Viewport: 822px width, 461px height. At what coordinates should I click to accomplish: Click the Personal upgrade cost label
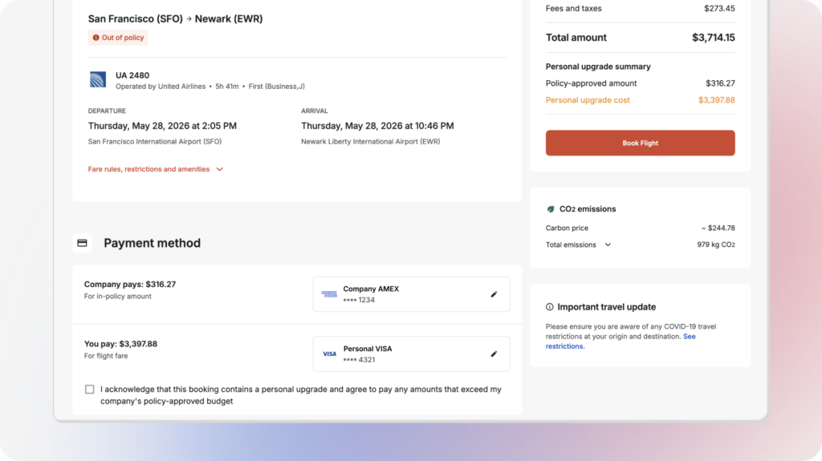[588, 100]
